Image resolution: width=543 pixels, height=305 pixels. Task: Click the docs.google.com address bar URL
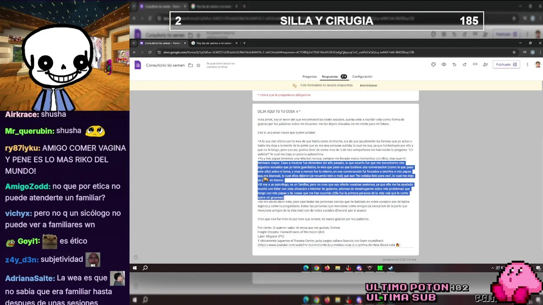click(x=288, y=53)
